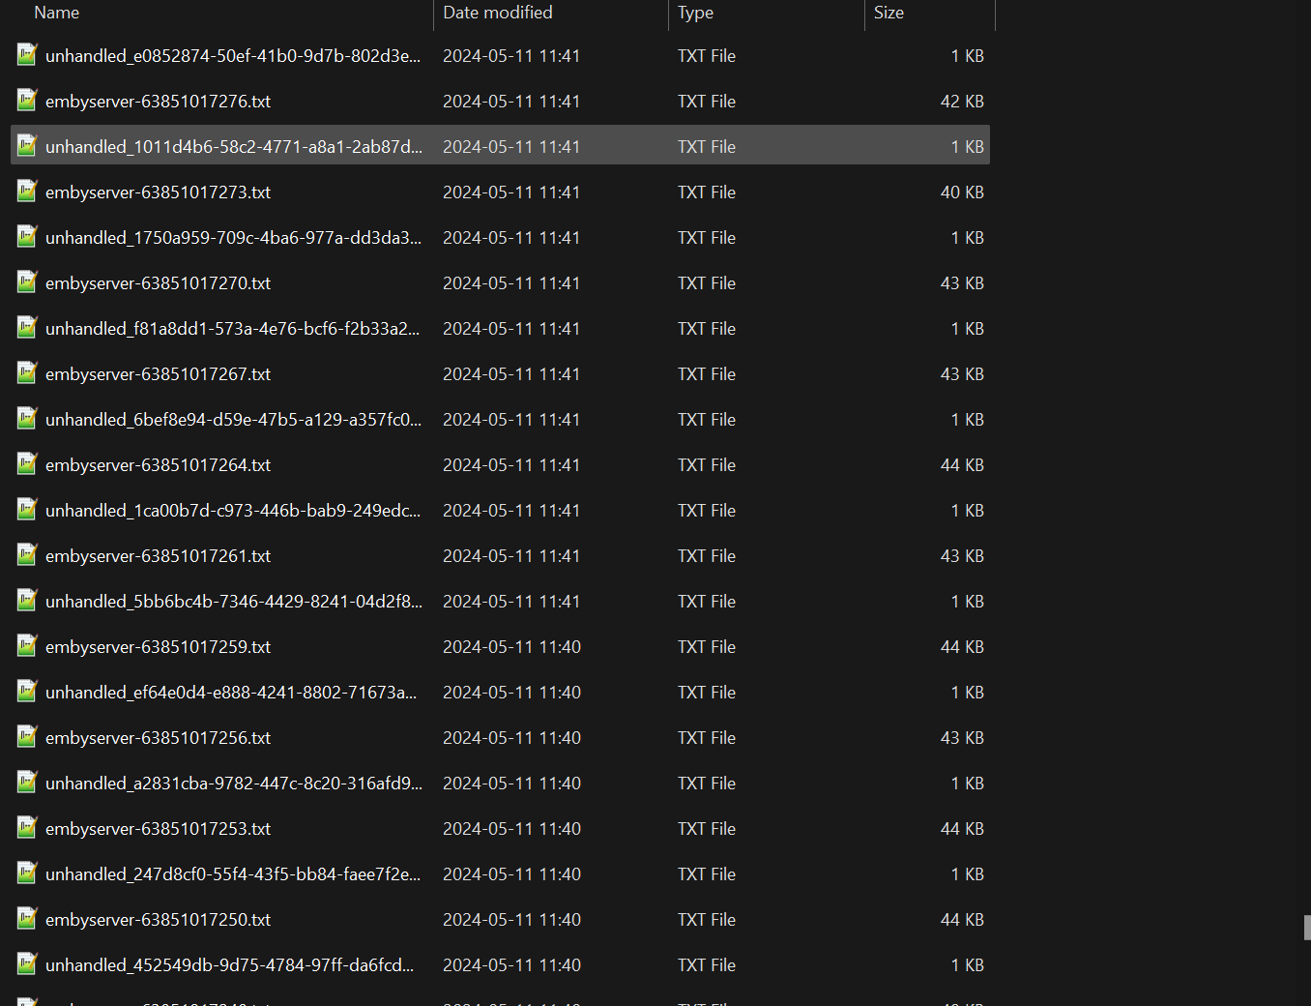Sort by the Date modified column header
This screenshot has width=1311, height=1006.
point(498,13)
